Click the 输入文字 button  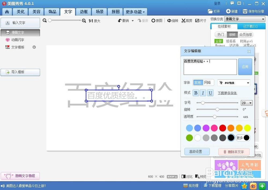(20, 23)
